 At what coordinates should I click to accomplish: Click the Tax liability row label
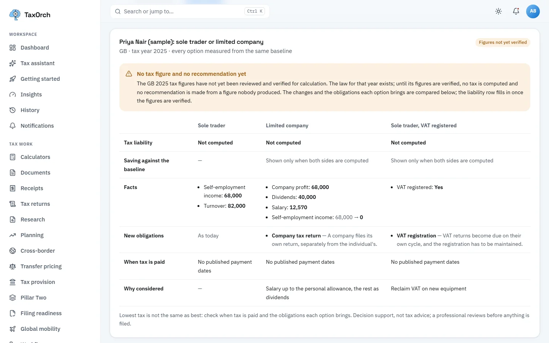pyautogui.click(x=138, y=143)
